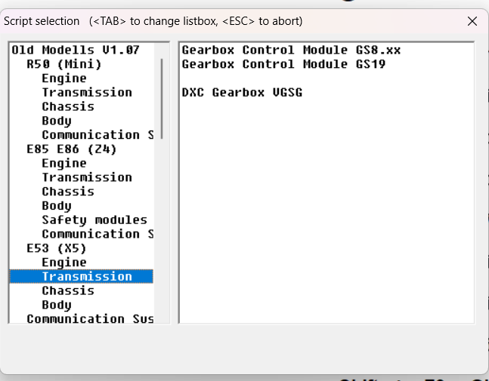The height and width of the screenshot is (381, 489).
Task: Select Chassis under E53 (X5)
Action: coord(68,290)
